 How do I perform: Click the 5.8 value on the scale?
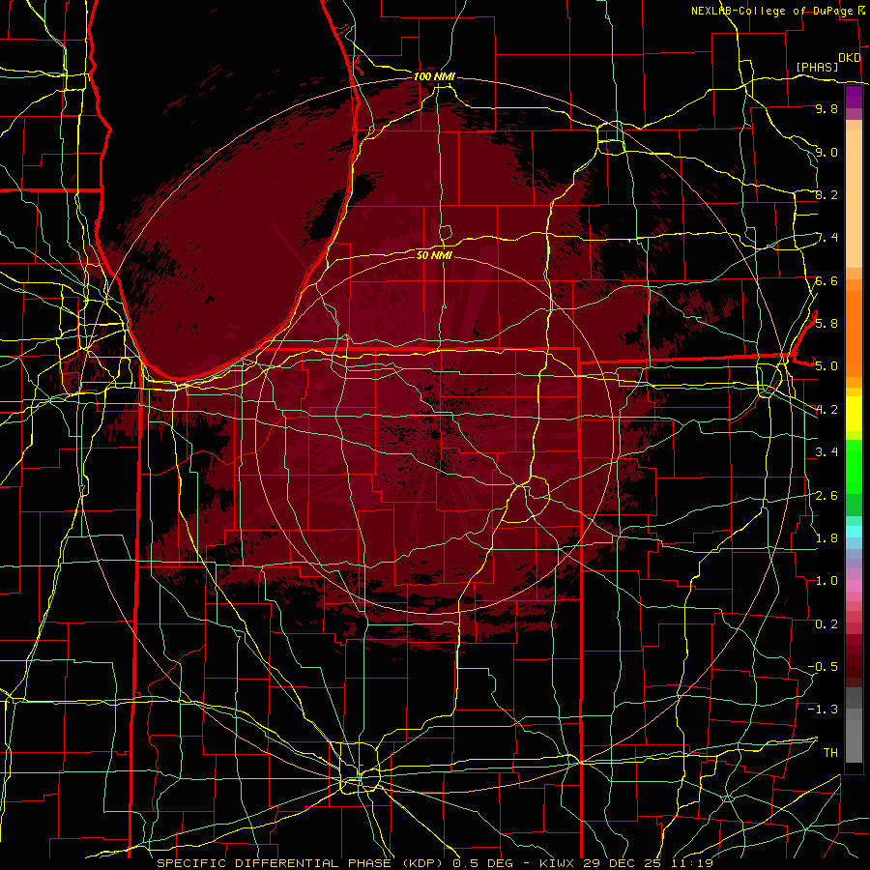826,323
